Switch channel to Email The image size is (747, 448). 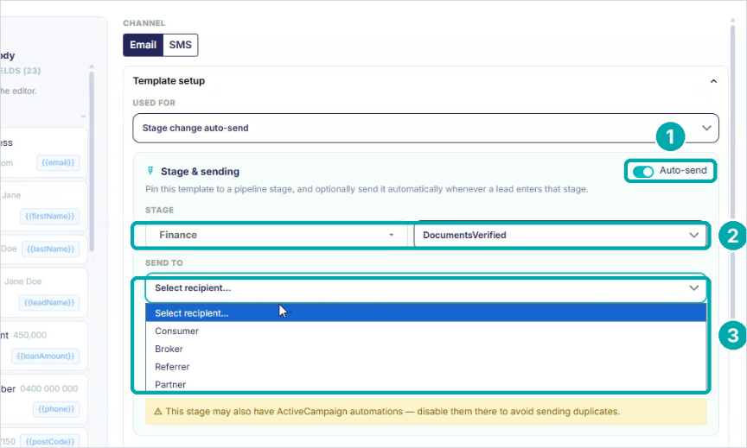tap(143, 45)
